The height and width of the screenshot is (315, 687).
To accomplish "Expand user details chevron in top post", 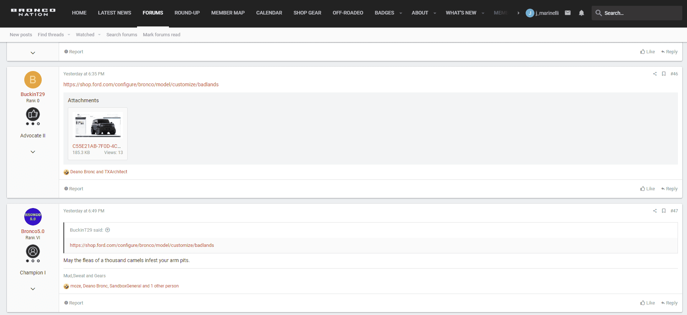I will pyautogui.click(x=33, y=53).
